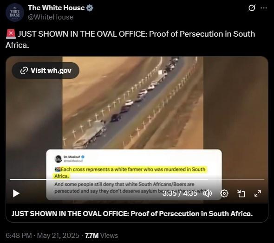Click the Dr. Maalouf tweet overlay in video

tap(134, 175)
